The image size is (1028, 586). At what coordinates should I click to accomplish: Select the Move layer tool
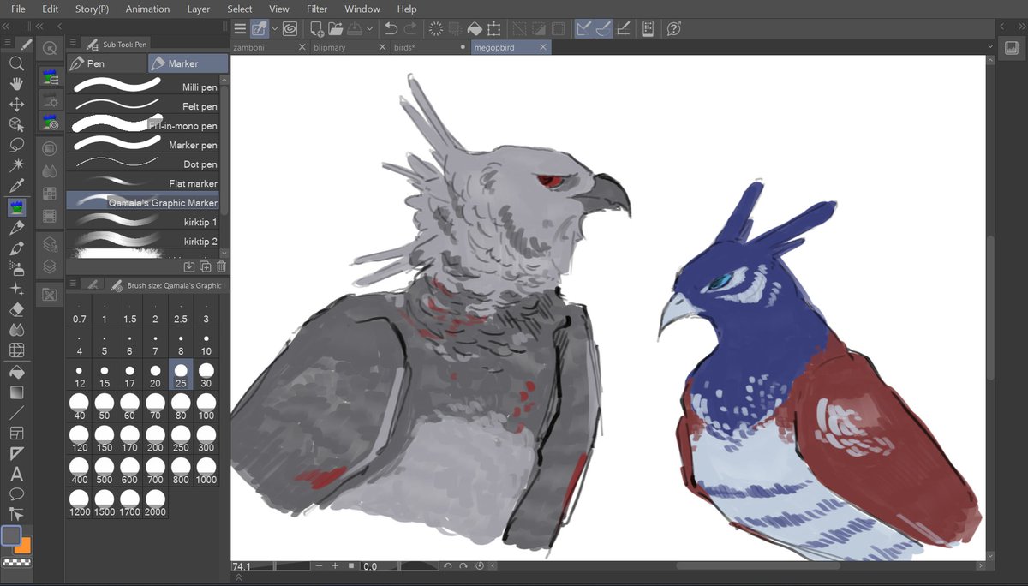pos(16,105)
